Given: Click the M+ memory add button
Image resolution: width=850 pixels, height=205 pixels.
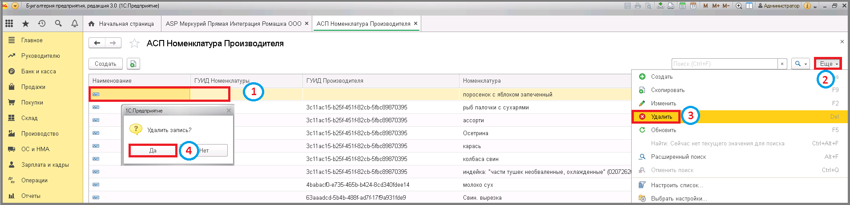Looking at the screenshot, I should (716, 6).
